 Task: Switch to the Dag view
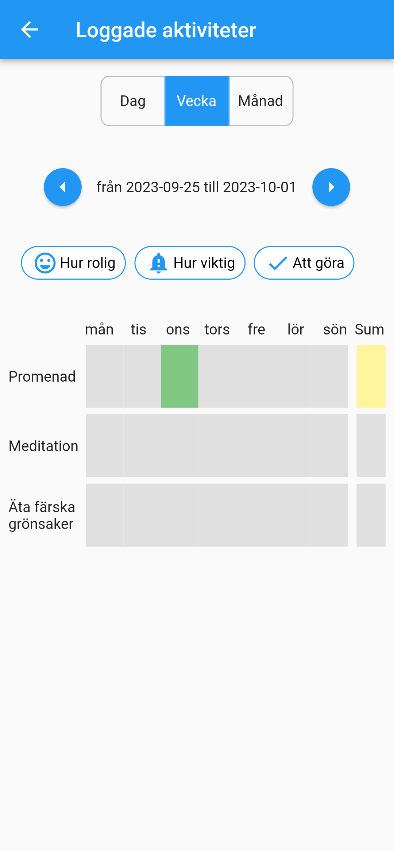(x=133, y=101)
